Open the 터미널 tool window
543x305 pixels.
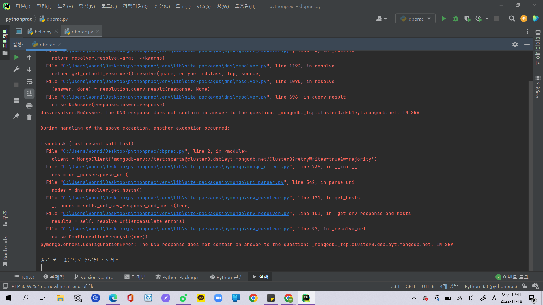135,277
